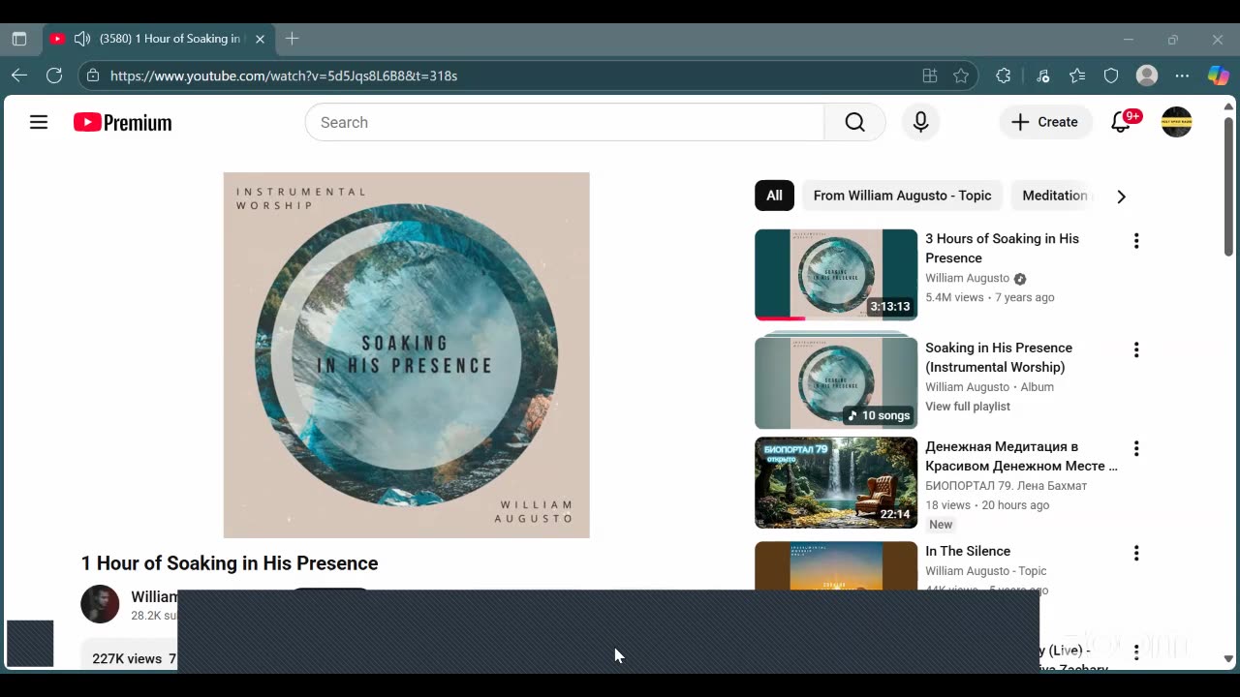The height and width of the screenshot is (697, 1240).
Task: Click БИОПОРТАЛ 79. Лена Бахмат channel name
Action: point(1006,486)
